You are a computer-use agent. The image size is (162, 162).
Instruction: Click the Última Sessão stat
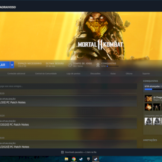[55, 65]
